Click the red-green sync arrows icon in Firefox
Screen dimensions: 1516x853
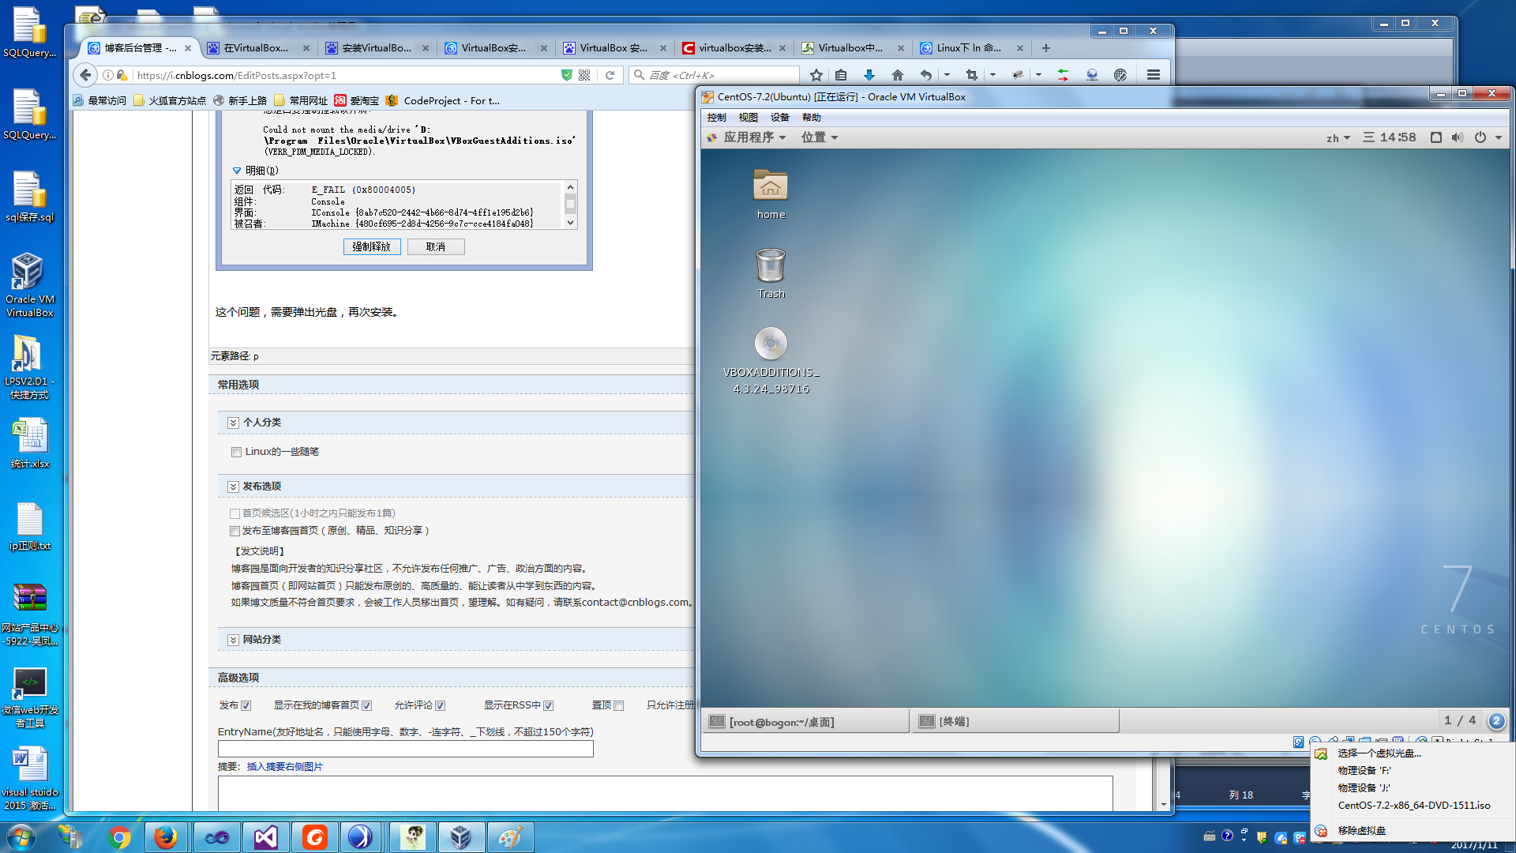pos(1063,75)
